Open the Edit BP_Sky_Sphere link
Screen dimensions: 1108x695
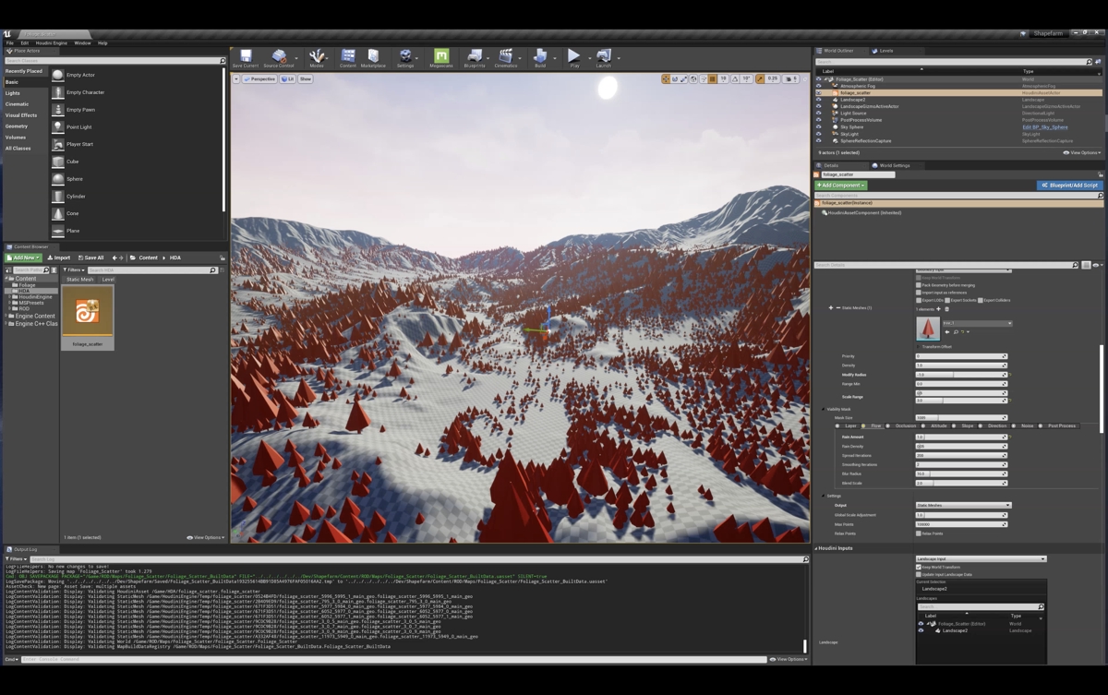1045,127
